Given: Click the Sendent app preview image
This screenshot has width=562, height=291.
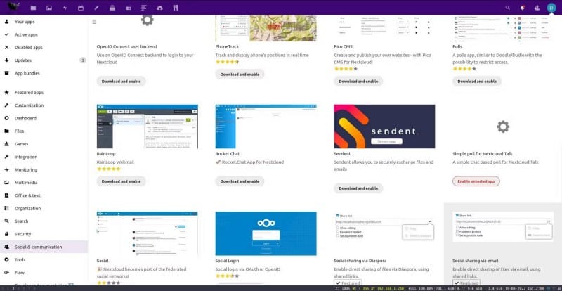Looking at the screenshot, I should pyautogui.click(x=384, y=127).
